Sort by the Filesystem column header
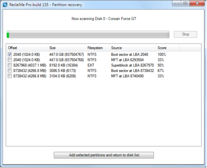Screen dimensions: 207x168 coord(97,48)
